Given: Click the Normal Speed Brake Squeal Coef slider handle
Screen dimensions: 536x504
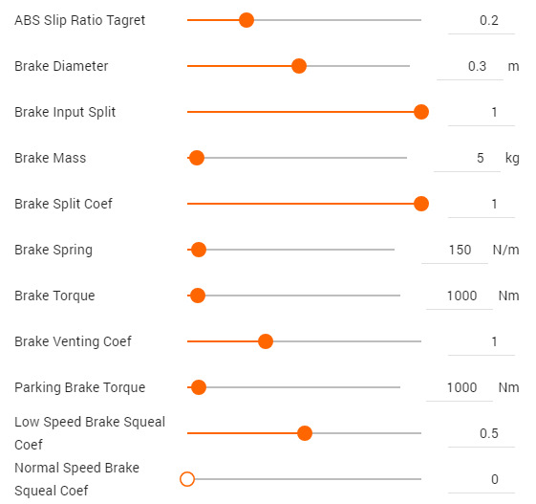Looking at the screenshot, I should coord(187,479).
